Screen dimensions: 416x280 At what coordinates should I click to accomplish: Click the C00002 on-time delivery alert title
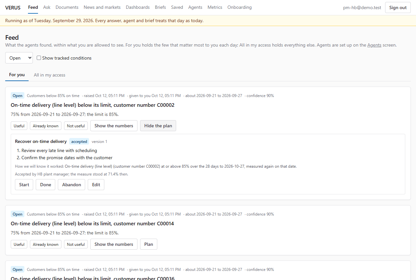pos(93,105)
